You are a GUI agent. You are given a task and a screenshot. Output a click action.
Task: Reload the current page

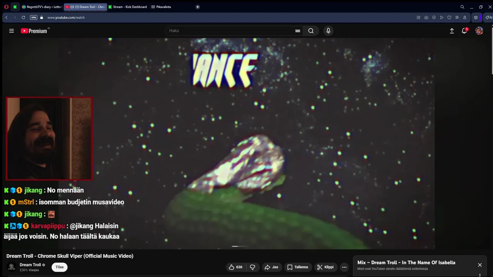pyautogui.click(x=23, y=17)
